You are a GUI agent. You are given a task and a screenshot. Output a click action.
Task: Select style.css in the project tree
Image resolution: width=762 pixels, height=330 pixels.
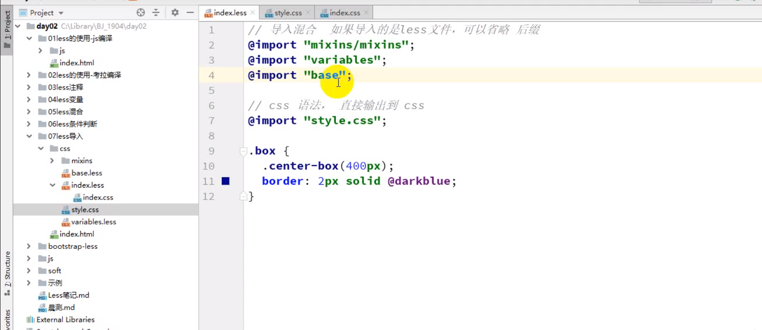point(85,210)
